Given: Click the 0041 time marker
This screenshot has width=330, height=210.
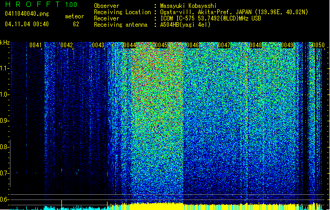Looking at the screenshot, I should click(36, 45).
